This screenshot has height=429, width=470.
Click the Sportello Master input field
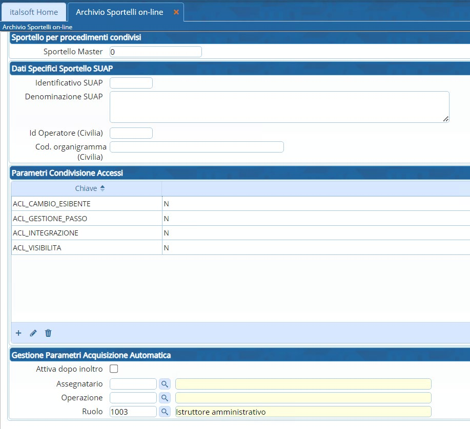coord(156,52)
